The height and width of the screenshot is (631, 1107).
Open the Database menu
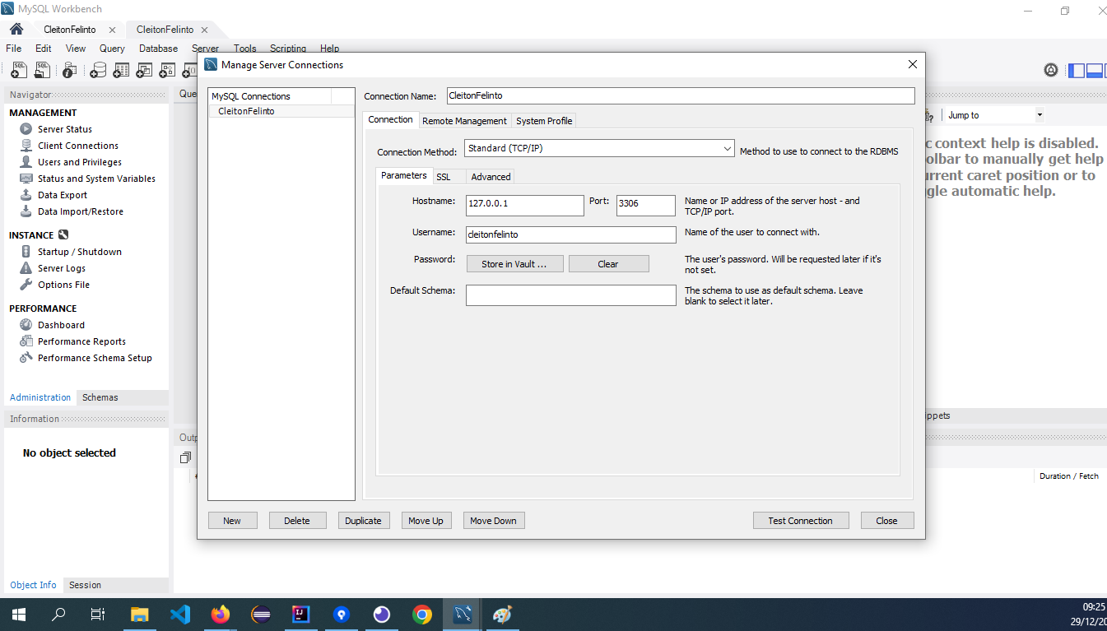(x=158, y=49)
